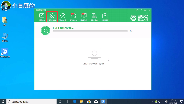
Task: Open the 硬件信息 hardware info icon
Action: coord(84,17)
